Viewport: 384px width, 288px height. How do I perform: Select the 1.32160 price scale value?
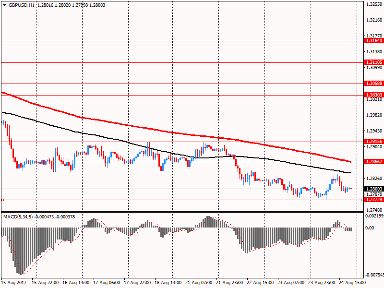pos(374,20)
